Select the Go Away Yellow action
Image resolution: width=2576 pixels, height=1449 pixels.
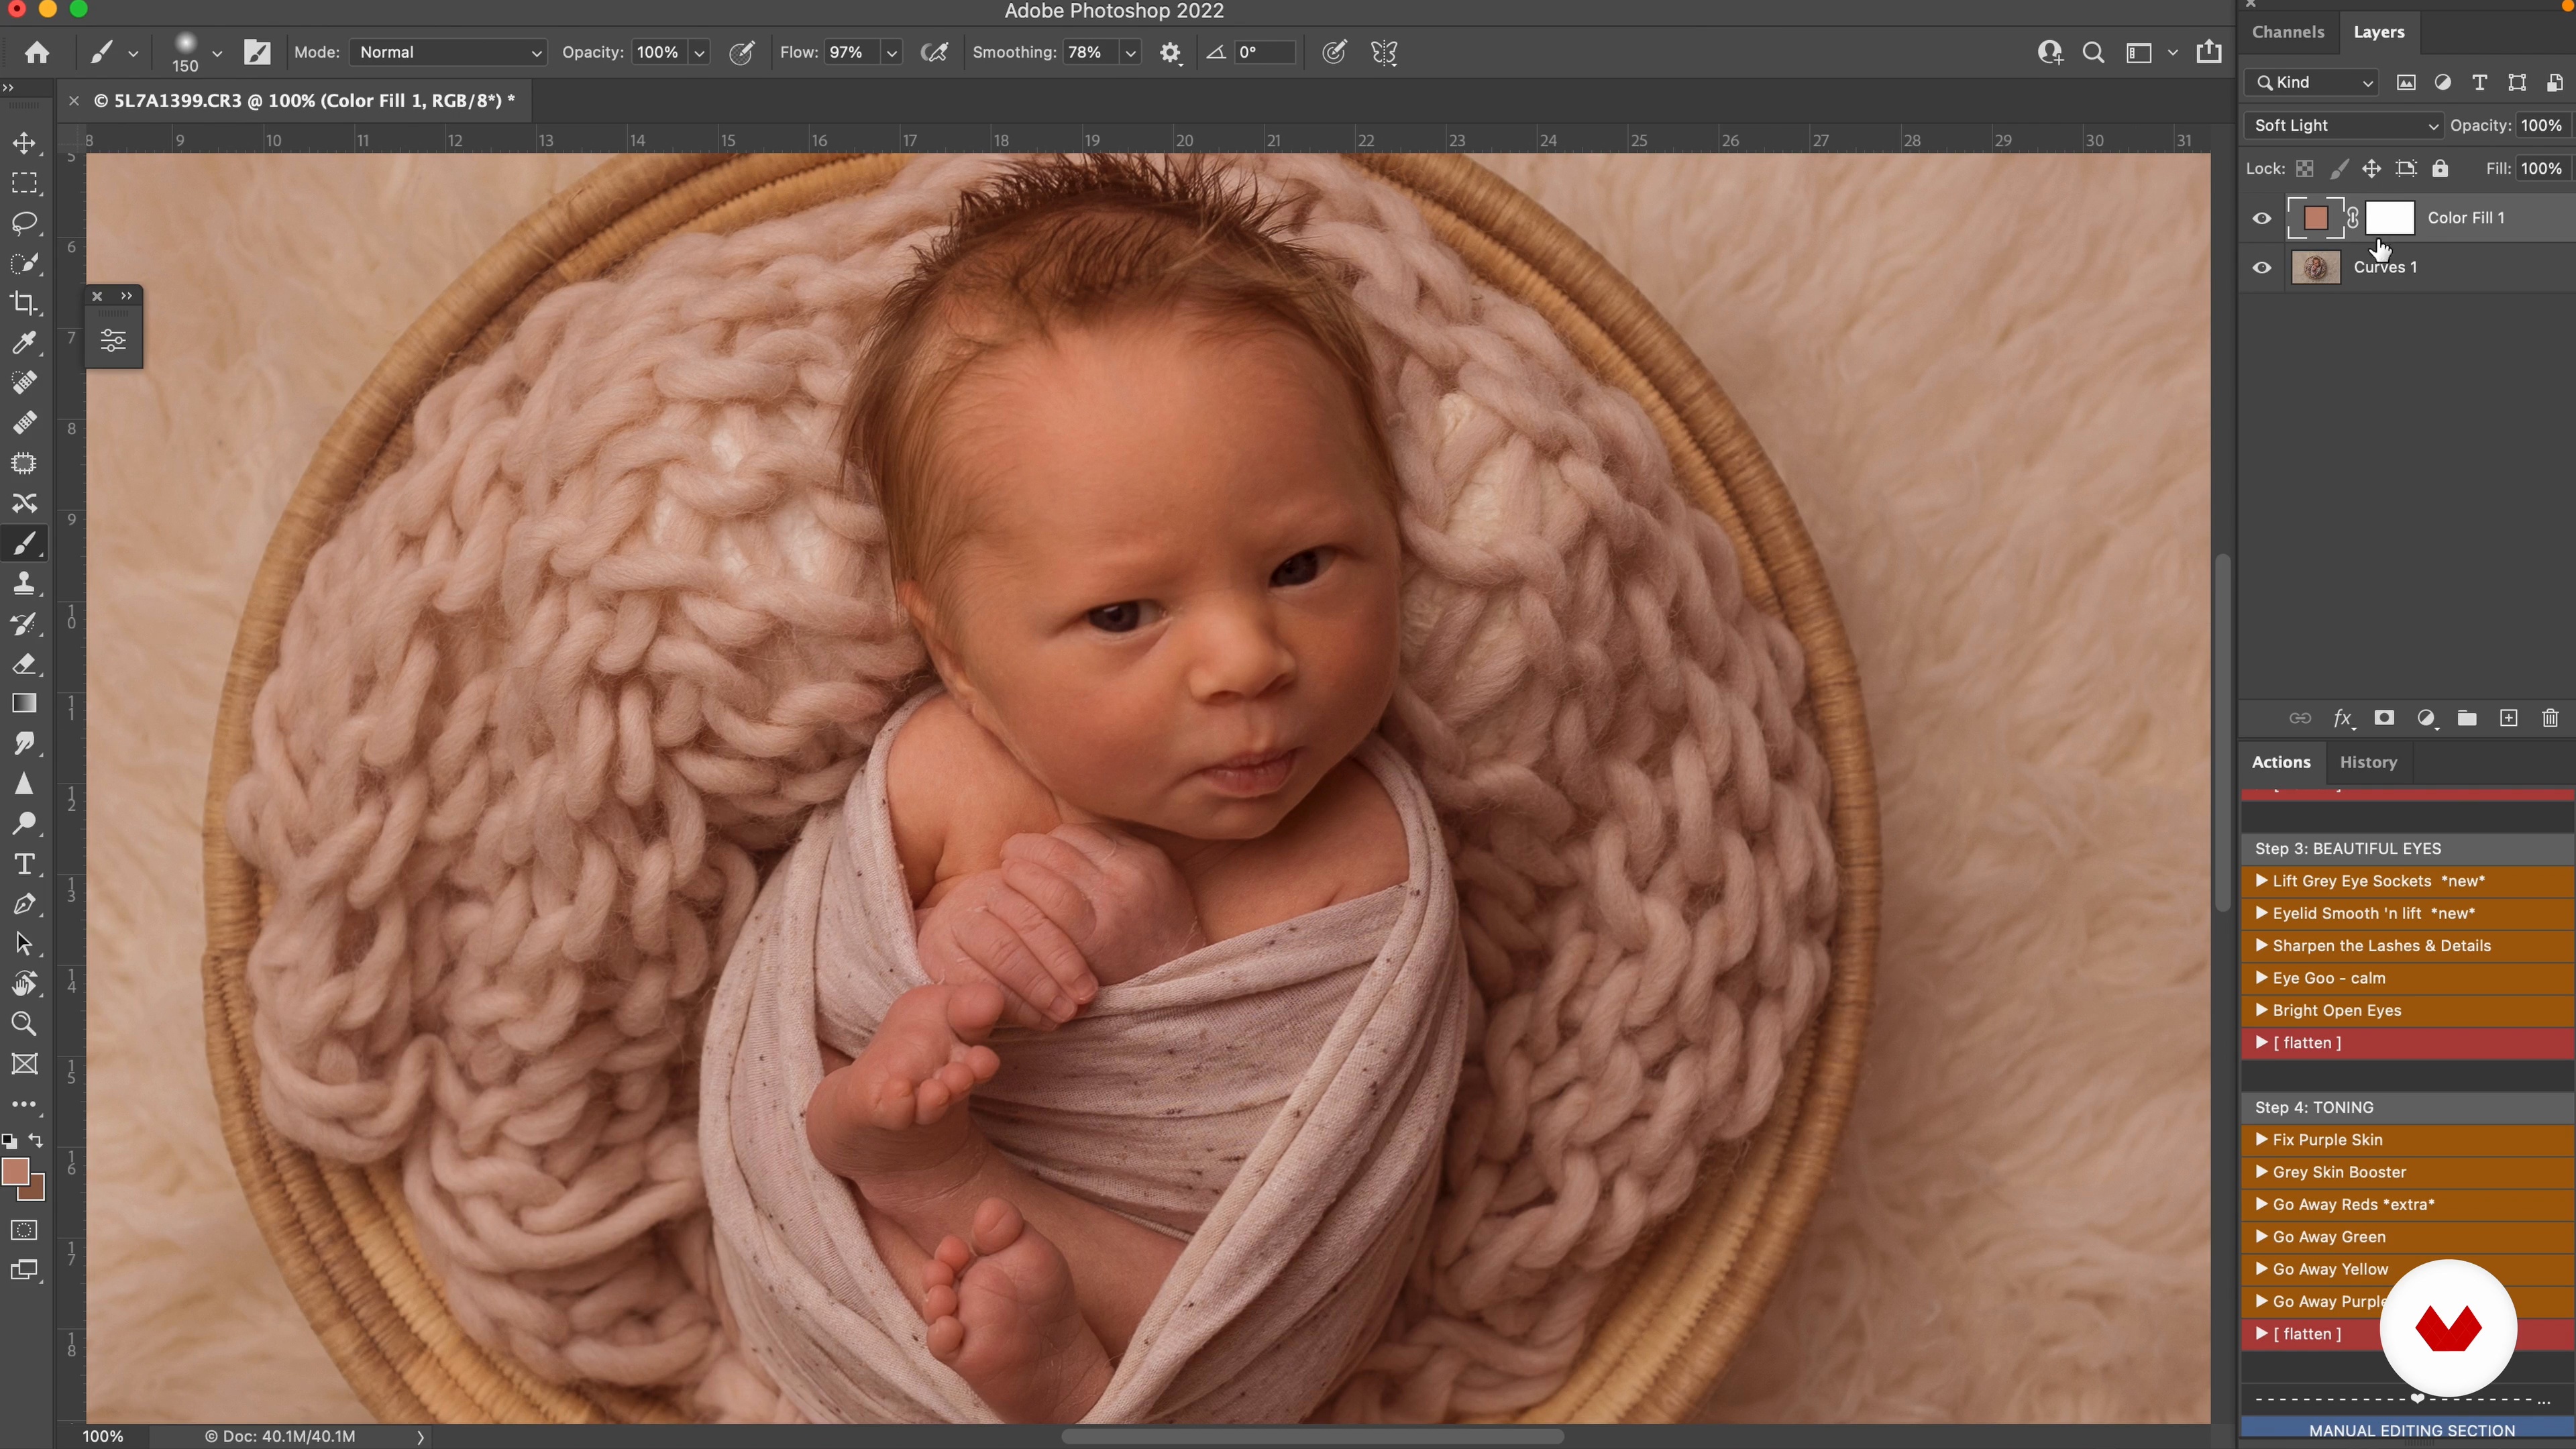tap(2407, 1269)
